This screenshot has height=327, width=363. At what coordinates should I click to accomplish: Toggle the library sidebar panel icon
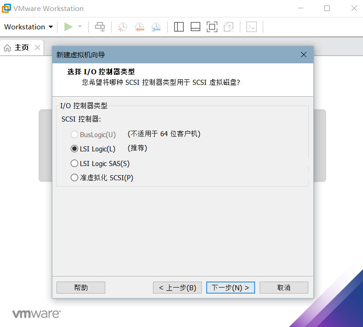click(x=179, y=27)
